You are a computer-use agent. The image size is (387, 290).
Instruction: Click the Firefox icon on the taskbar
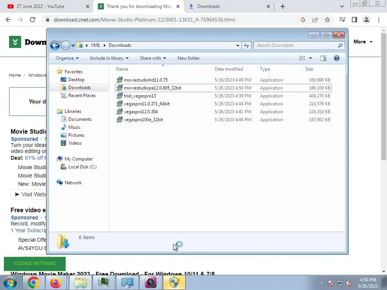(56, 282)
